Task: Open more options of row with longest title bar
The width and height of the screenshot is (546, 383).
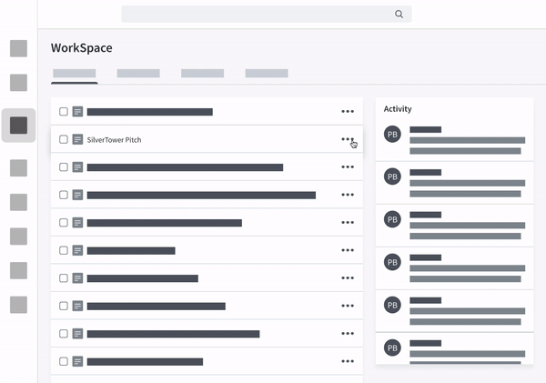Action: (x=348, y=195)
